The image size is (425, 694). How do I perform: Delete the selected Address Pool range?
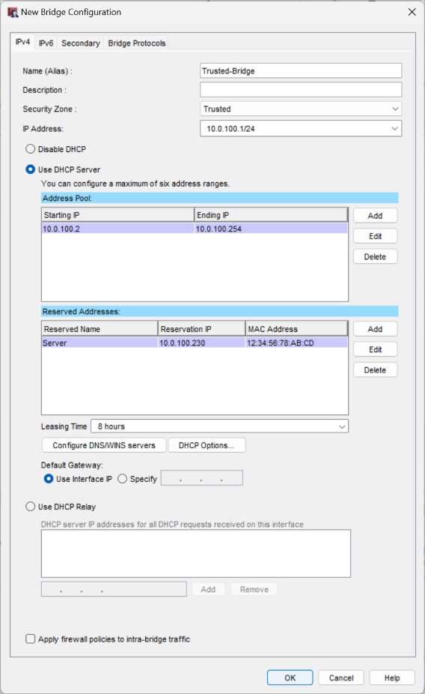(x=375, y=256)
